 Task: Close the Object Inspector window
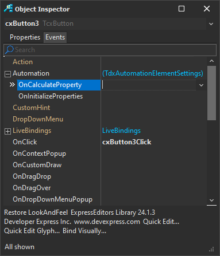207,9
